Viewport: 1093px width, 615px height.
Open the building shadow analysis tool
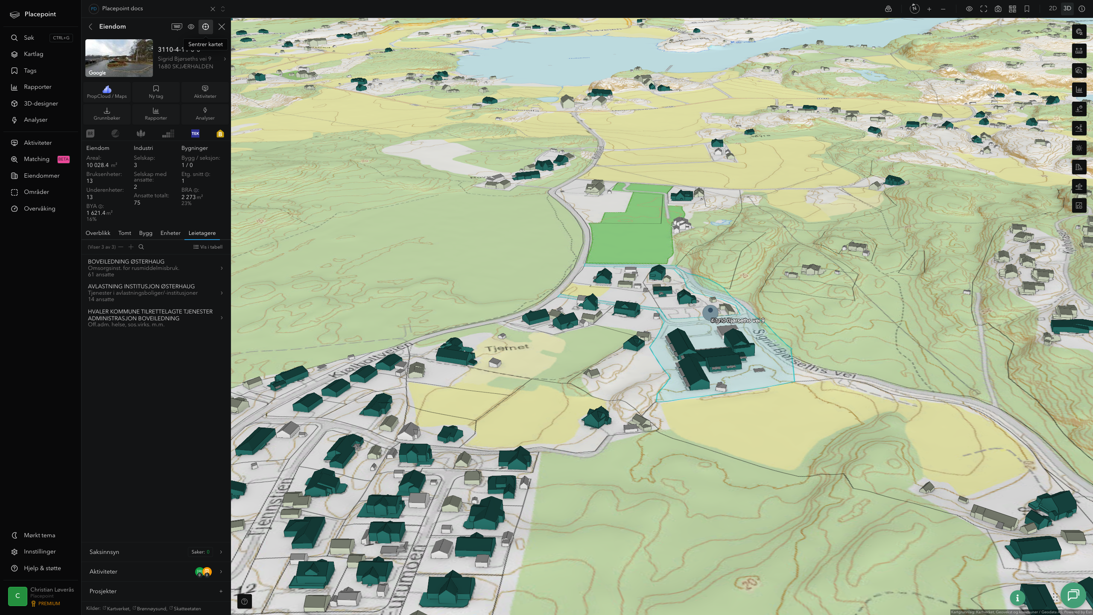[x=1079, y=167]
